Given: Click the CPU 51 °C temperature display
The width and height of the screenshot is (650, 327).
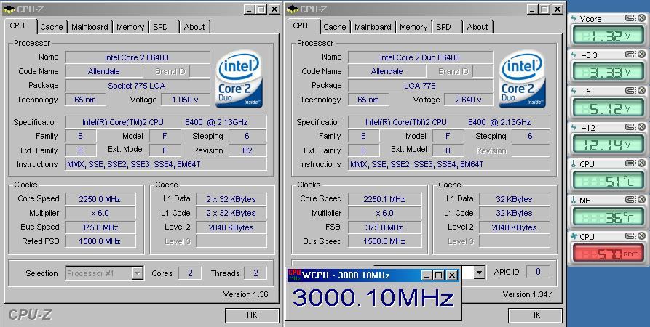Looking at the screenshot, I should 608,181.
